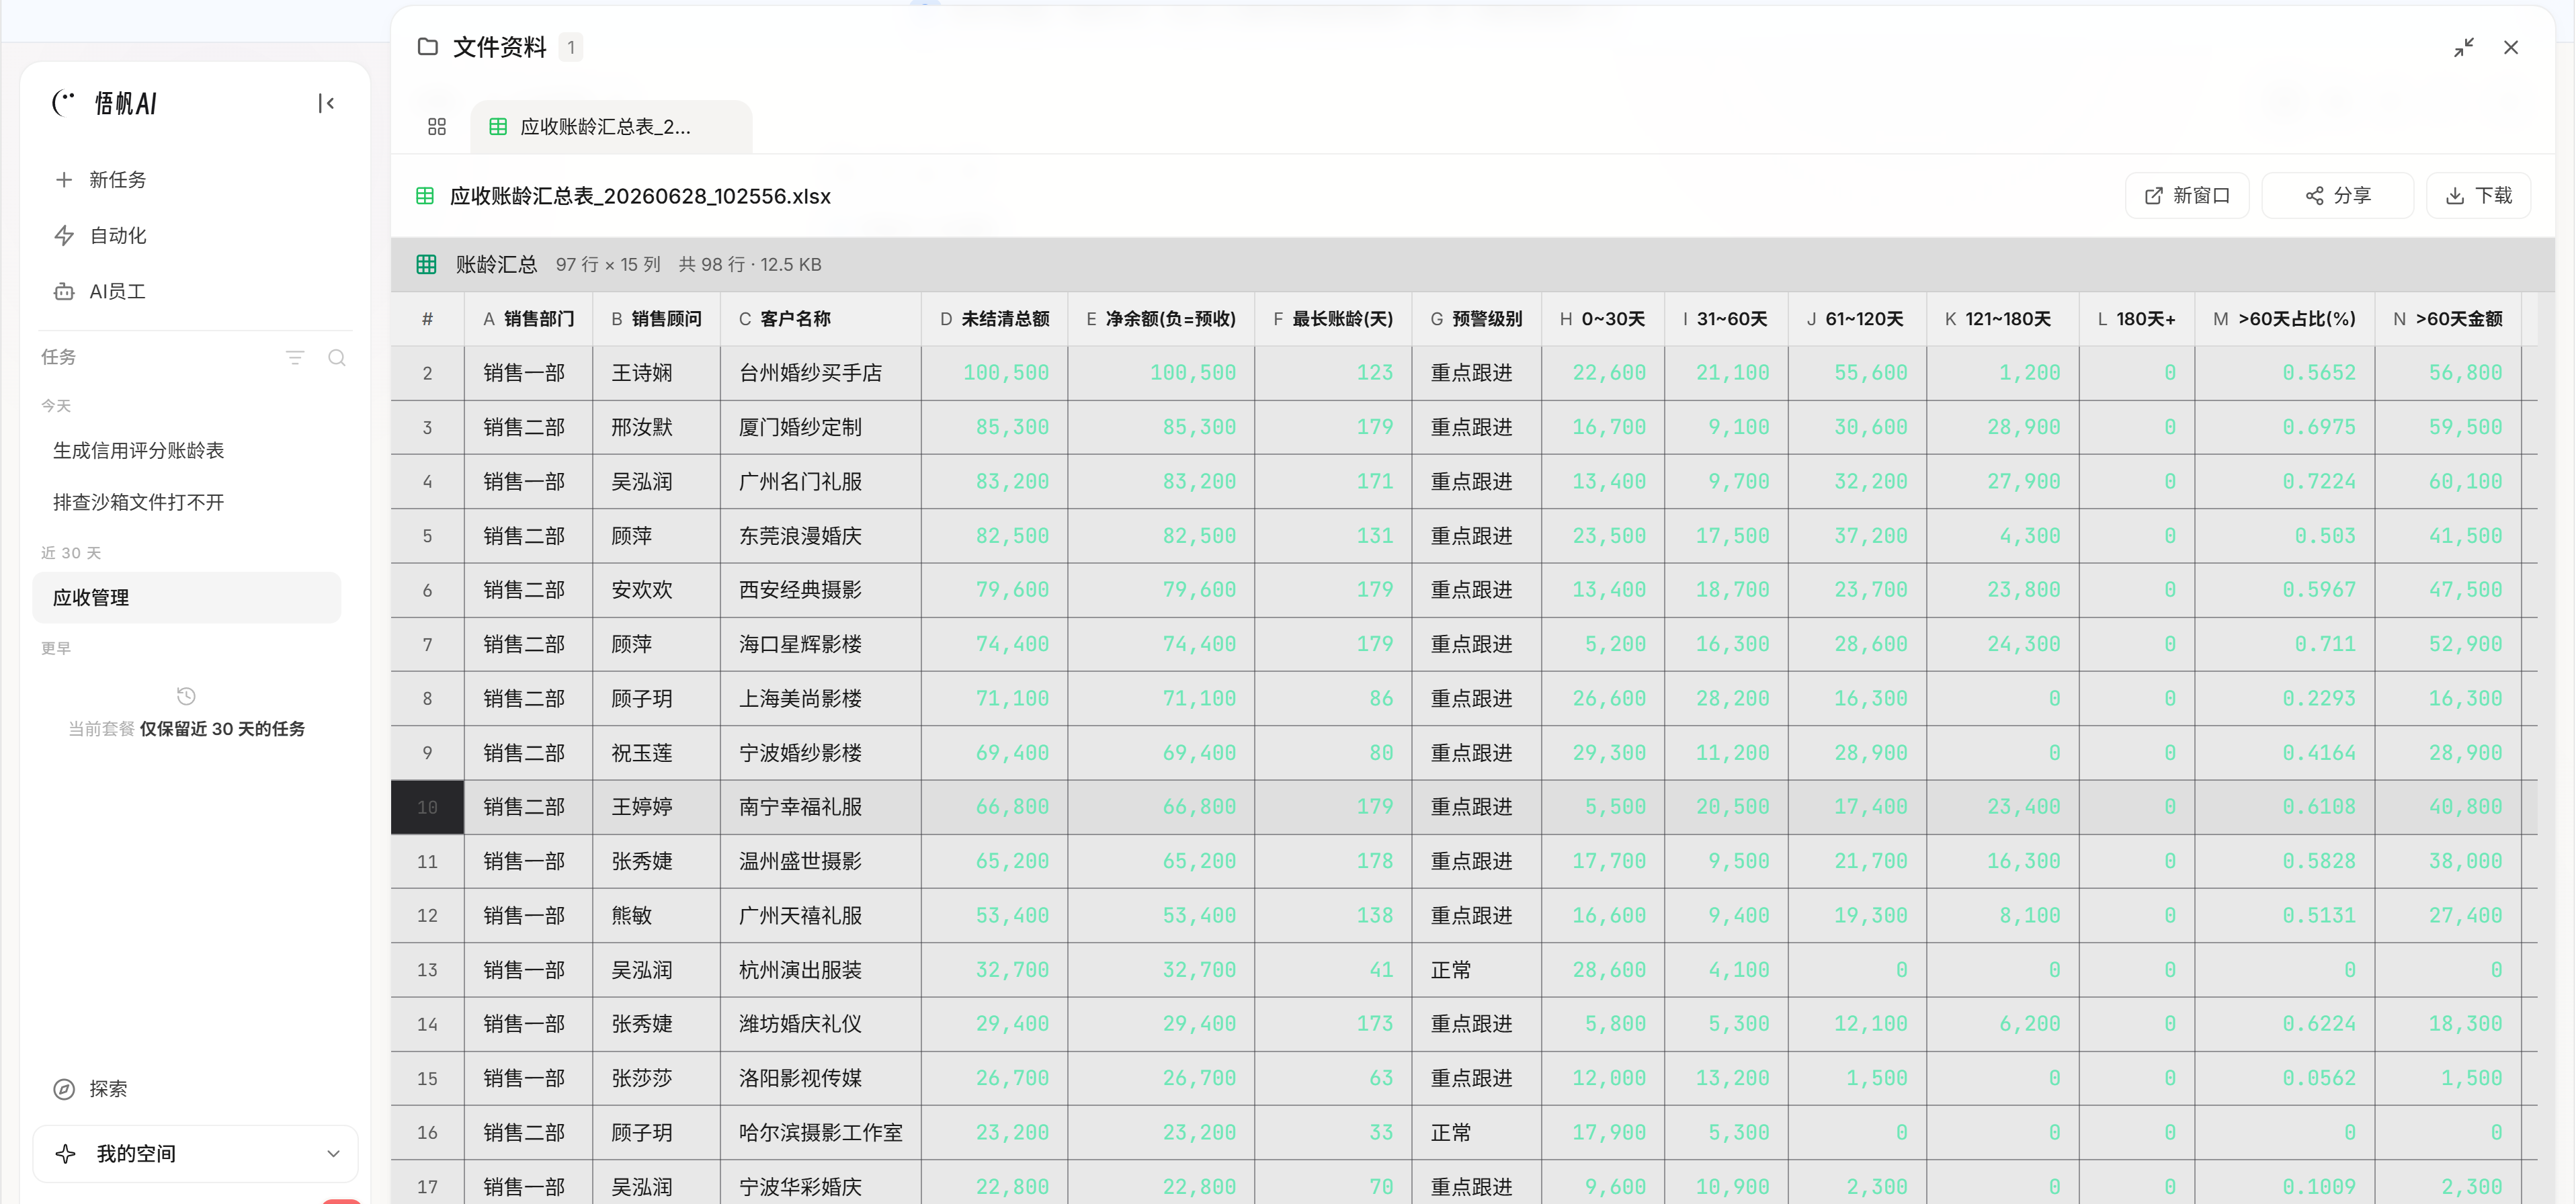Click the task filter icon
Viewport: 2576px width, 1204px height.
coord(294,357)
